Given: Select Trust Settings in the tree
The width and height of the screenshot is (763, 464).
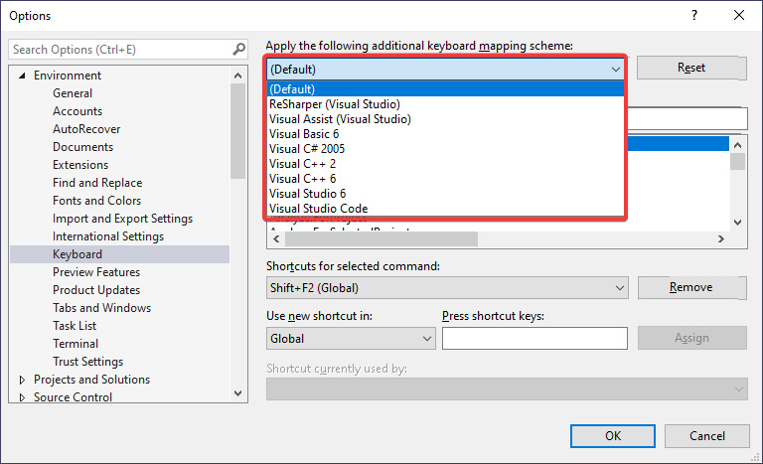Looking at the screenshot, I should (88, 362).
